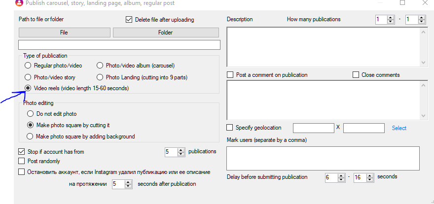
Task: Choose Do not edit photo option
Action: tap(30, 114)
